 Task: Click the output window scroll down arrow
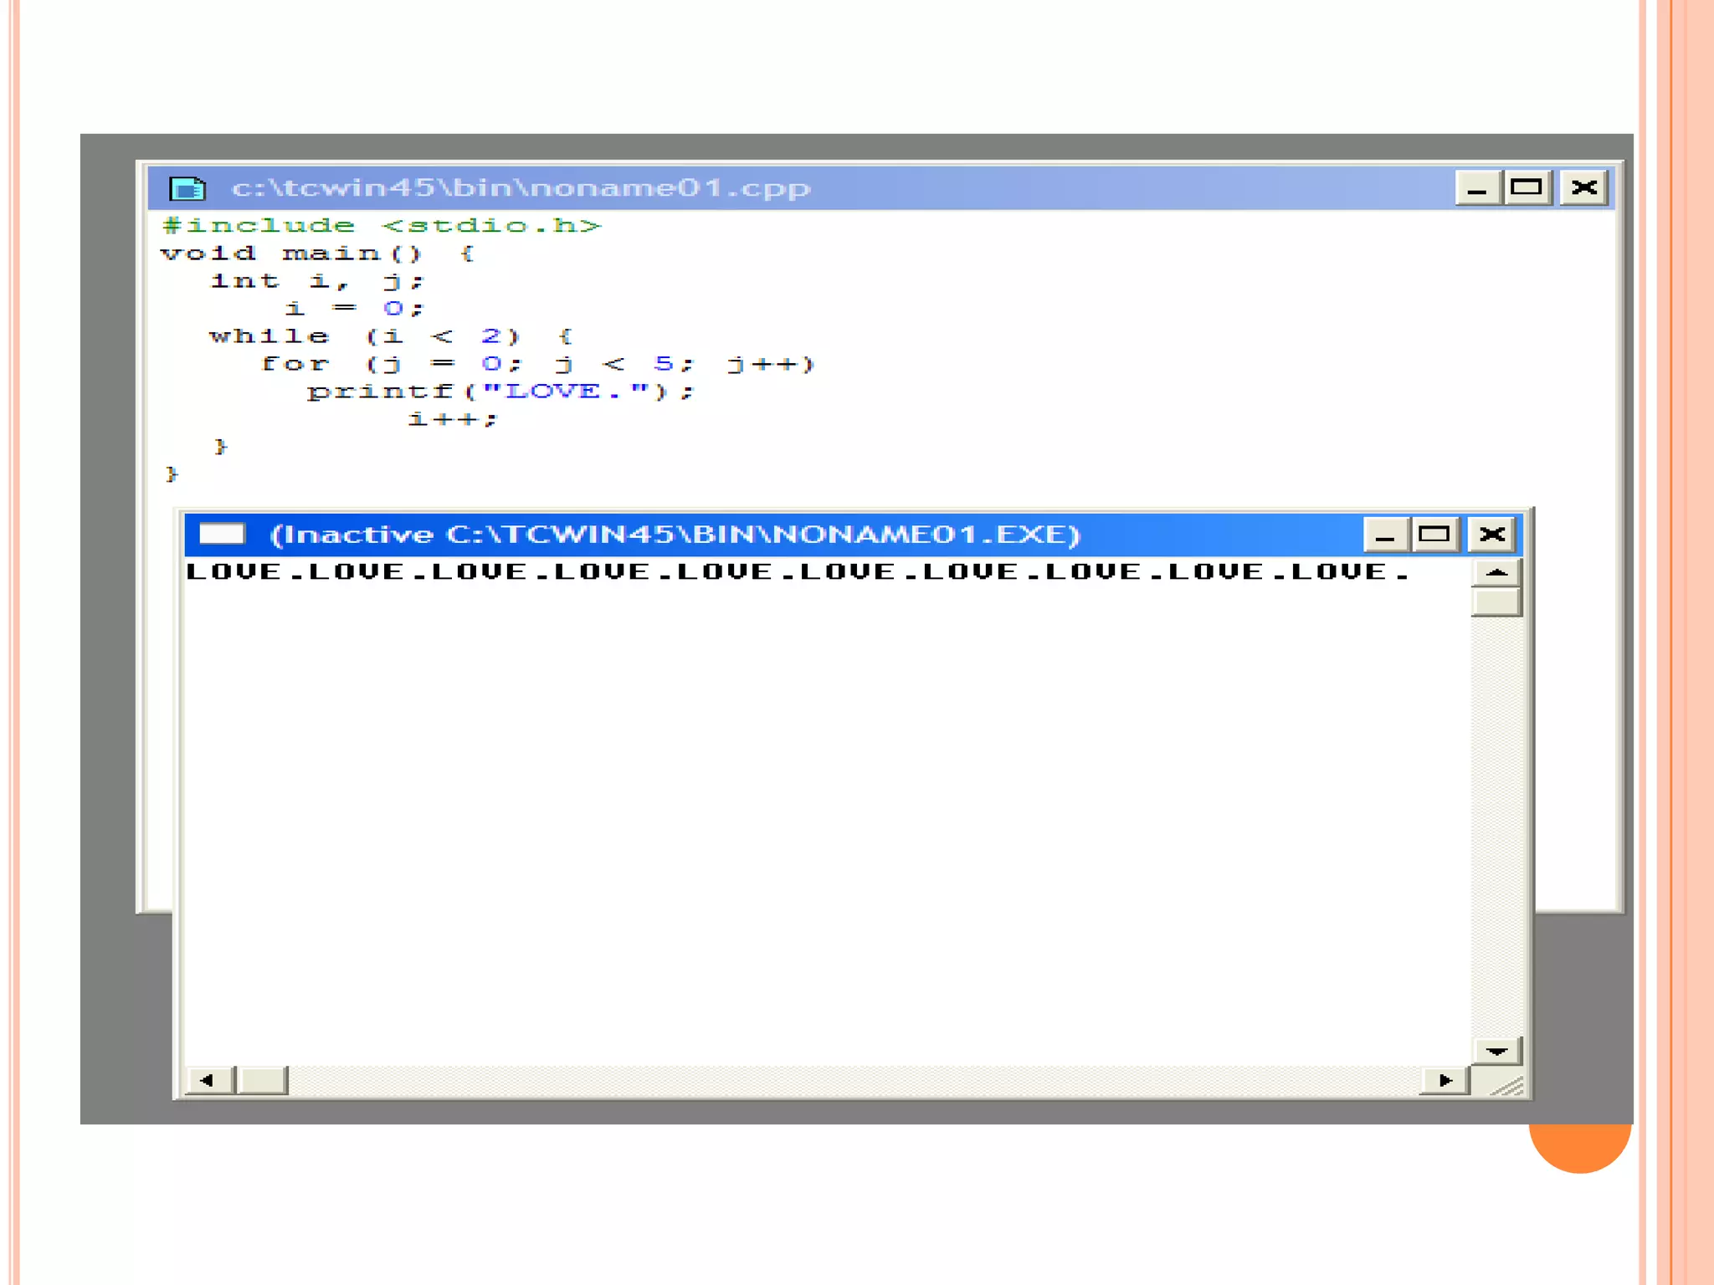[x=1496, y=1051]
